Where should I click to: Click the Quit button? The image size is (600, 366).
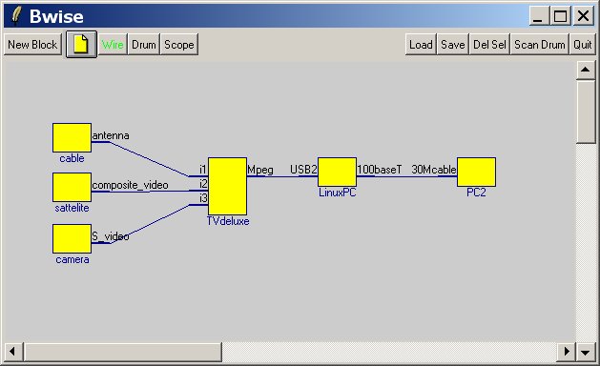[x=583, y=45]
